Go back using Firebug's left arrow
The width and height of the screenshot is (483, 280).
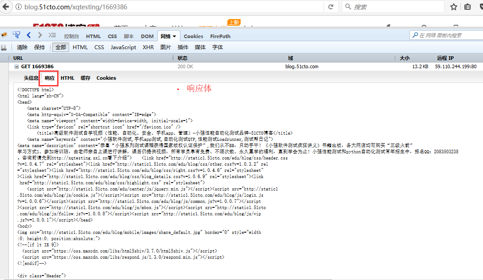click(x=29, y=35)
